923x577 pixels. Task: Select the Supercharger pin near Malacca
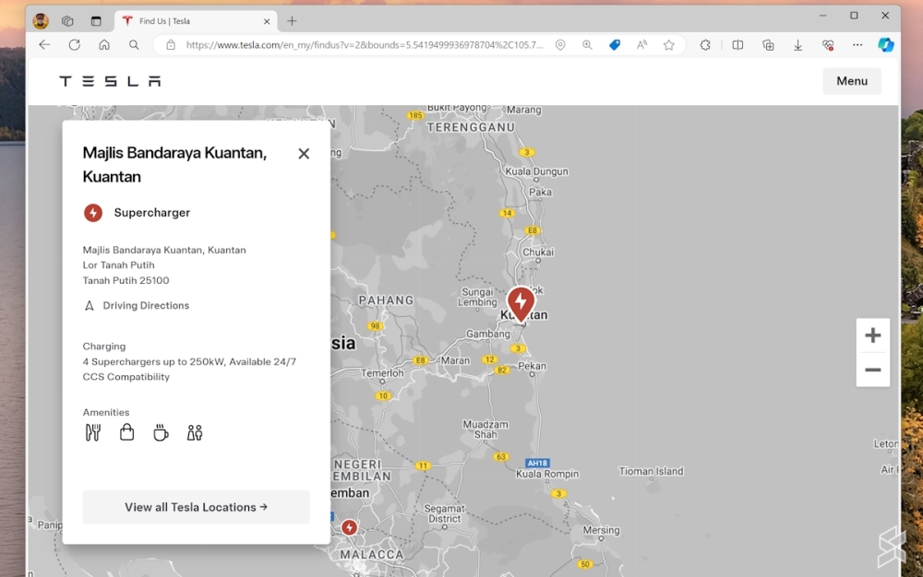349,527
